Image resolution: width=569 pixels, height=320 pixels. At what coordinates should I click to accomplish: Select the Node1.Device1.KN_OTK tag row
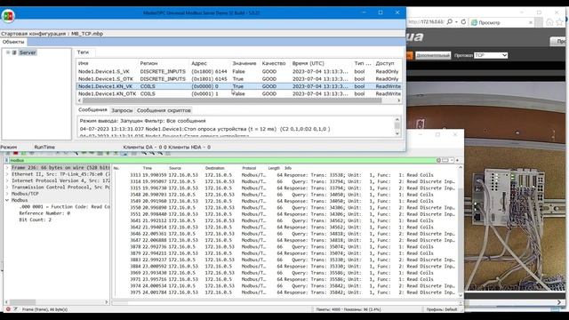click(x=239, y=93)
